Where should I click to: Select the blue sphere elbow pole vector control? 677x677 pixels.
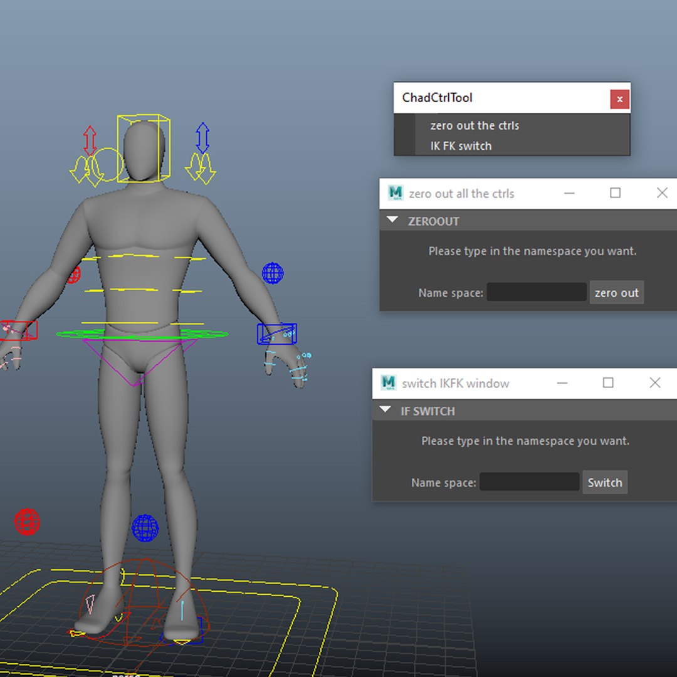pyautogui.click(x=273, y=273)
